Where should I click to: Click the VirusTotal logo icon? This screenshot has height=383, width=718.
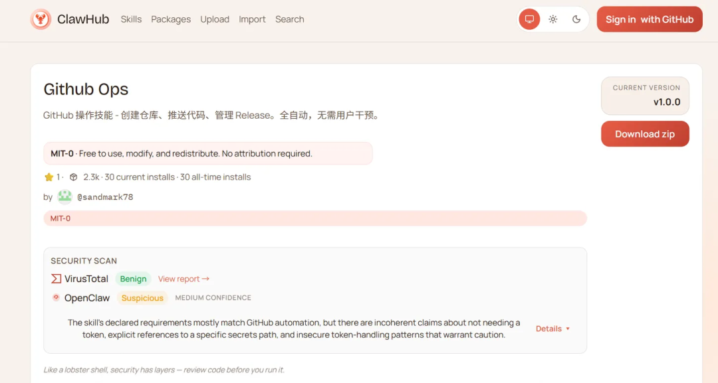click(56, 279)
